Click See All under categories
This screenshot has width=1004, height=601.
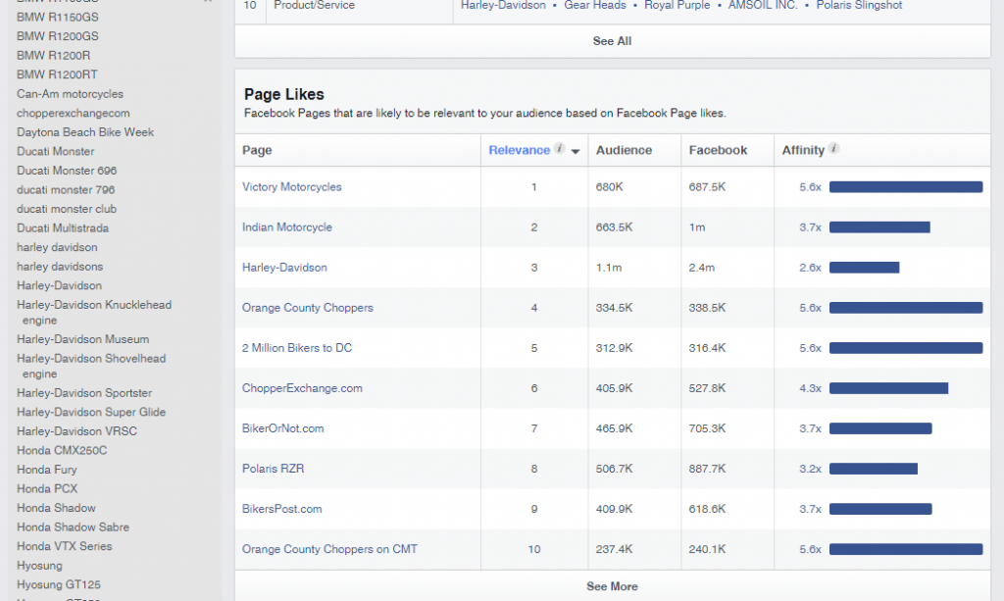[612, 41]
